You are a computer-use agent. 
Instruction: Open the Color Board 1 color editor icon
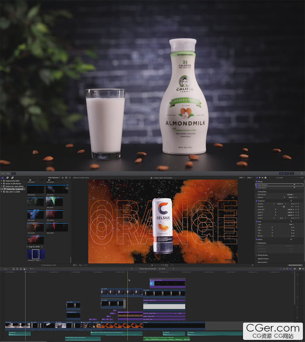294,187
